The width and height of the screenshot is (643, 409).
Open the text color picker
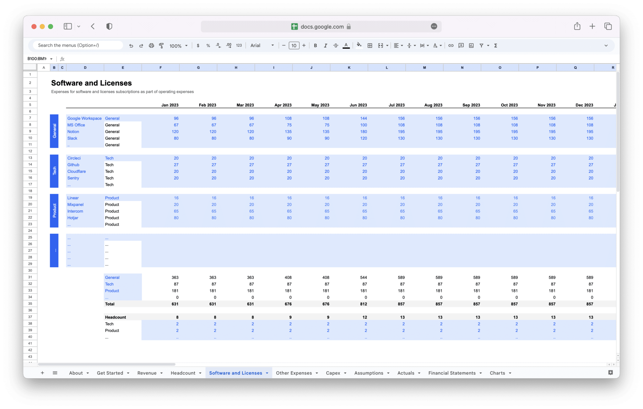[x=346, y=46]
